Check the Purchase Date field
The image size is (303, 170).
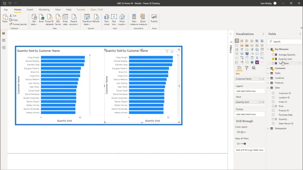click(x=273, y=115)
